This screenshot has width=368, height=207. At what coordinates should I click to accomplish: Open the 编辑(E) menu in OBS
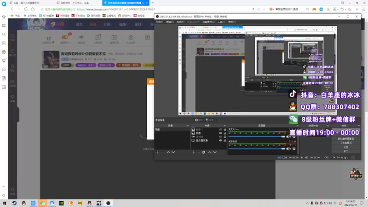[170, 22]
